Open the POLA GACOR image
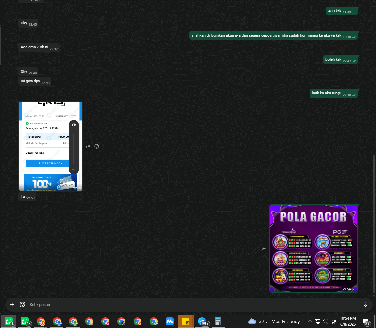Image resolution: width=376 pixels, height=328 pixels. coord(313,248)
